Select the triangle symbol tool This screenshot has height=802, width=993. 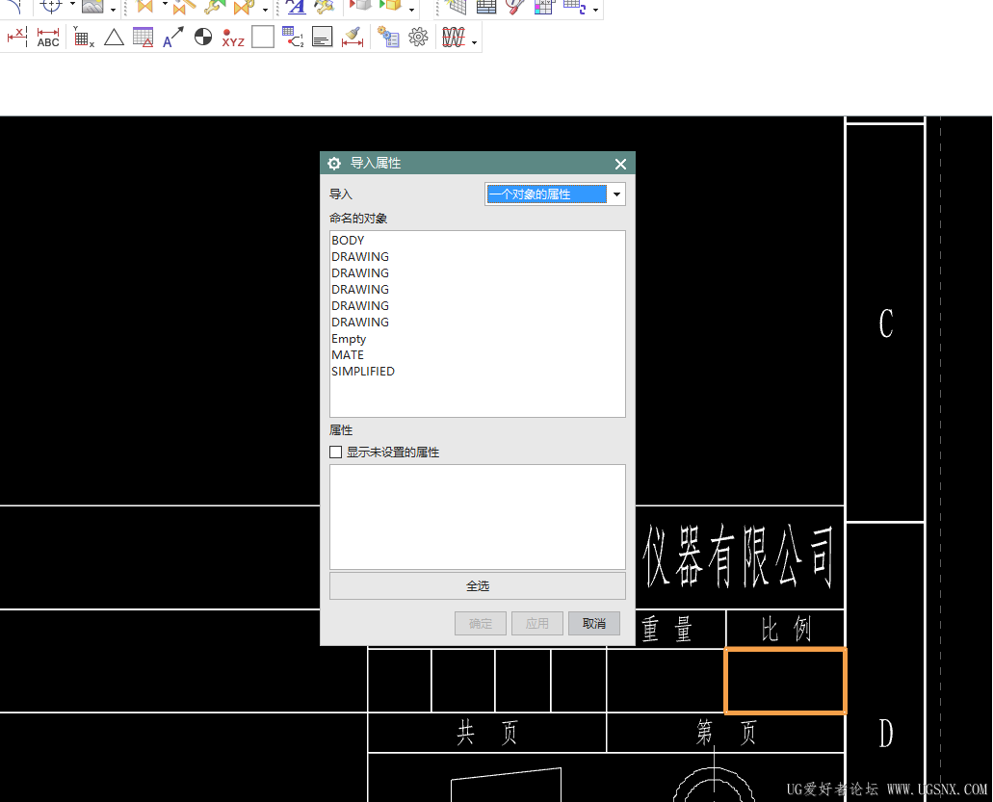[114, 38]
